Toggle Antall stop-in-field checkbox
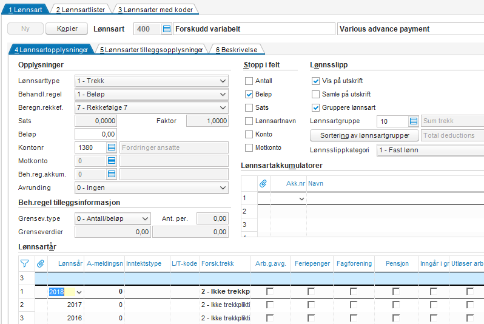Viewport: 484px width, 324px height. tap(249, 81)
